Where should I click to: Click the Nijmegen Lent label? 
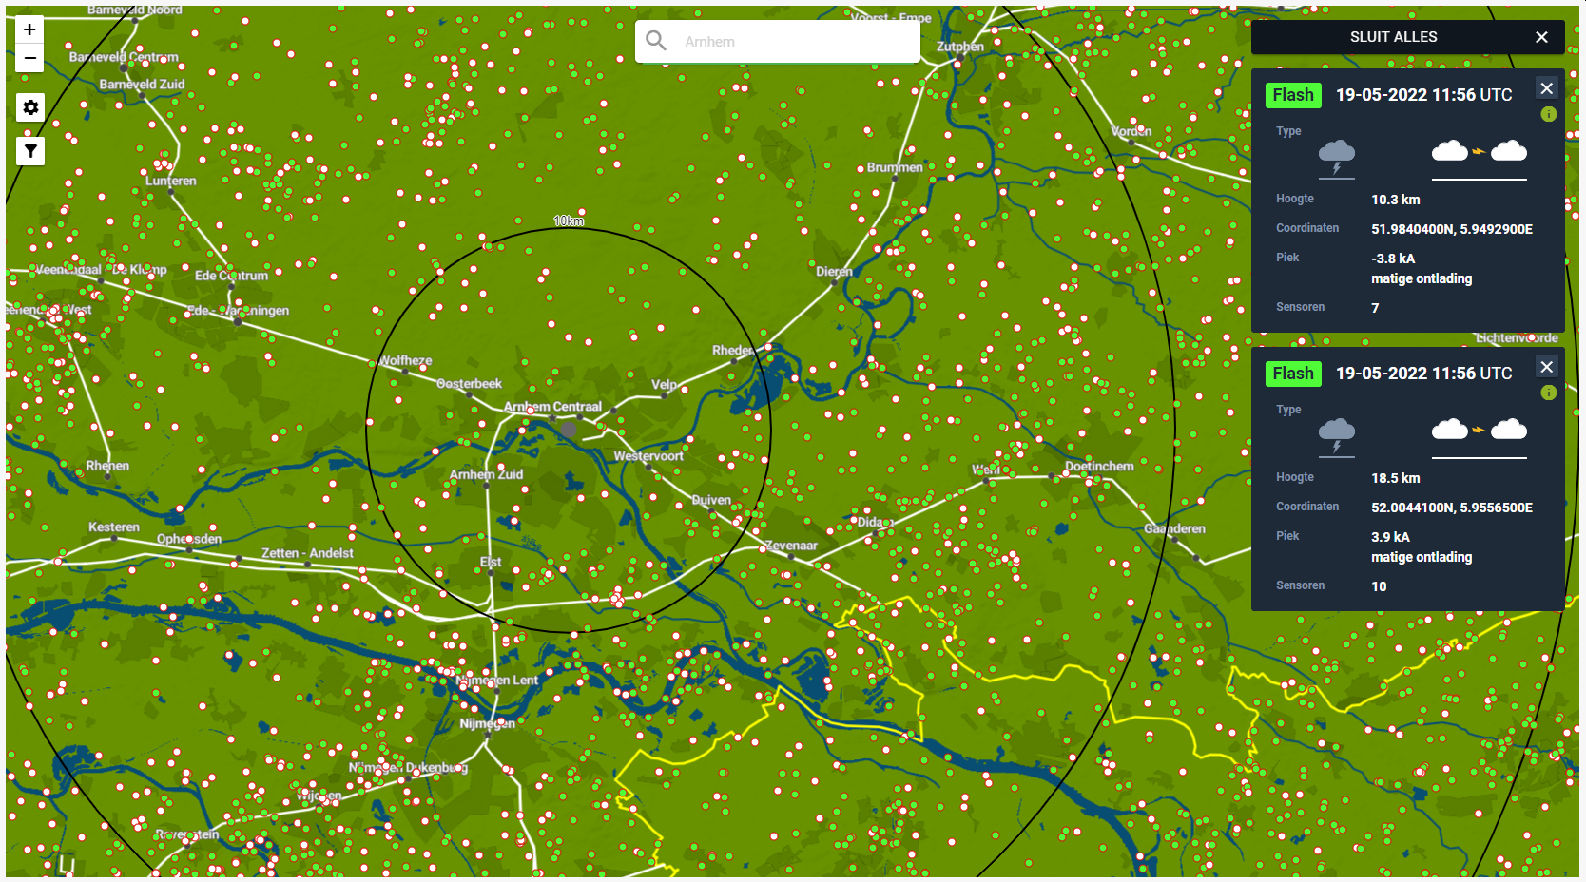pos(496,681)
